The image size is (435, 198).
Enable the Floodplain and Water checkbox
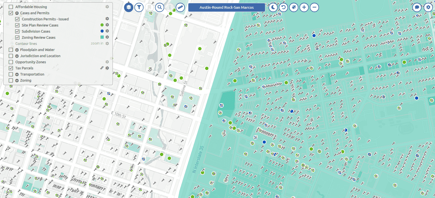pyautogui.click(x=11, y=50)
